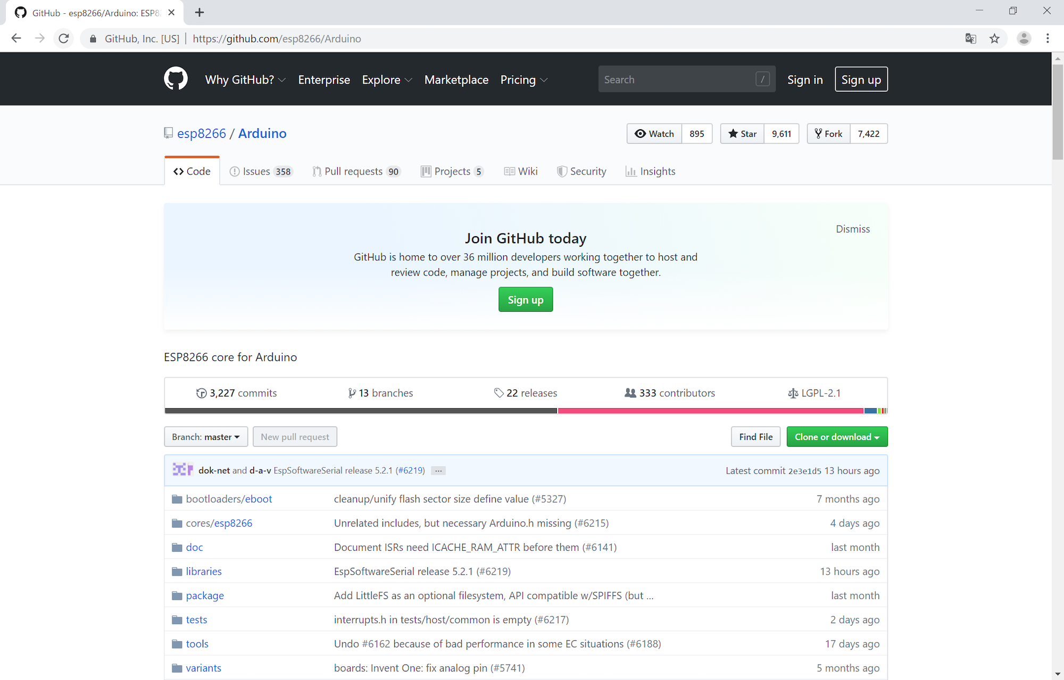Click the GitHub octocat logo
The height and width of the screenshot is (680, 1064).
[176, 79]
